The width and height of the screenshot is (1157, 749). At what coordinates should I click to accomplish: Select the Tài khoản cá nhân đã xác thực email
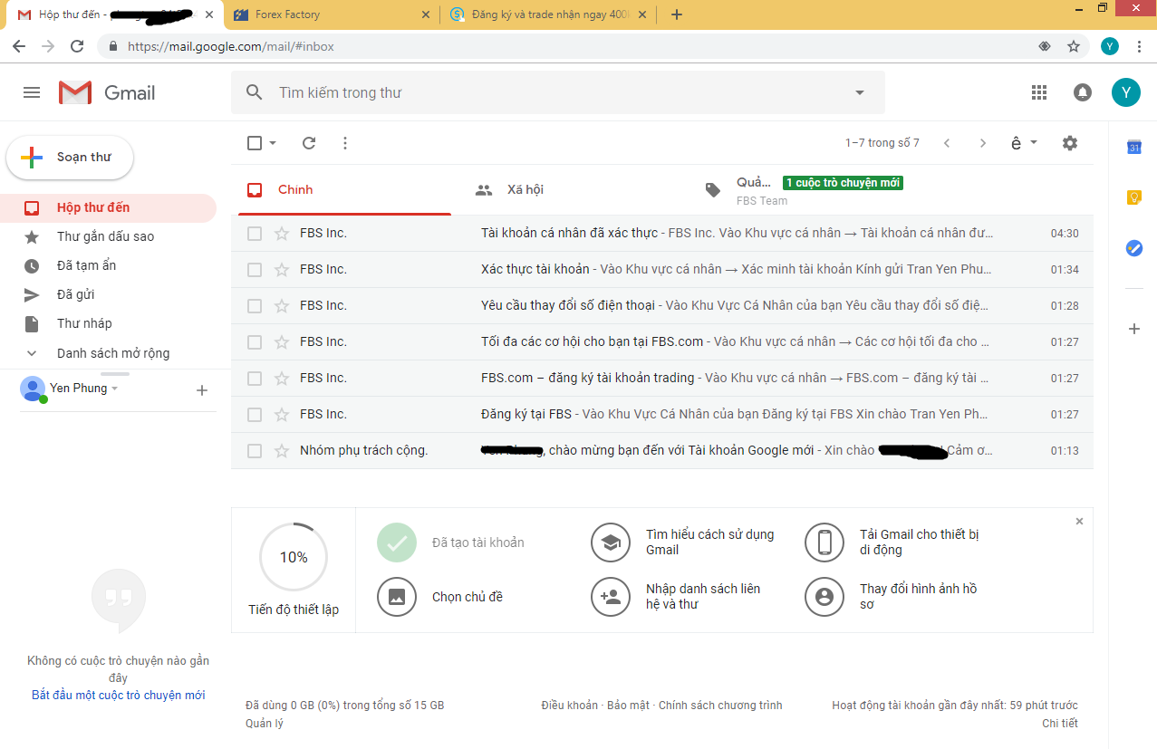pyautogui.click(x=255, y=233)
